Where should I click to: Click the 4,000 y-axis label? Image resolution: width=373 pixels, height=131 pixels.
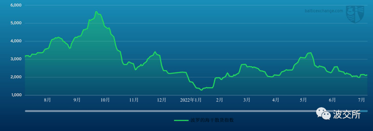point(16,41)
